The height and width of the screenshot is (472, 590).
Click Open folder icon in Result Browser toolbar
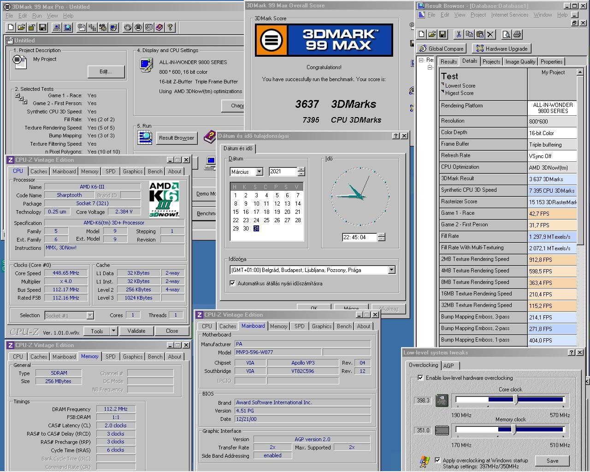[x=432, y=34]
